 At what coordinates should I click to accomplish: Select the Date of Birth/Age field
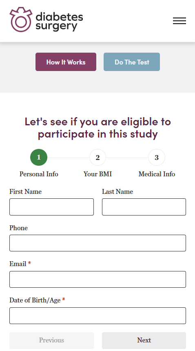tap(98, 315)
